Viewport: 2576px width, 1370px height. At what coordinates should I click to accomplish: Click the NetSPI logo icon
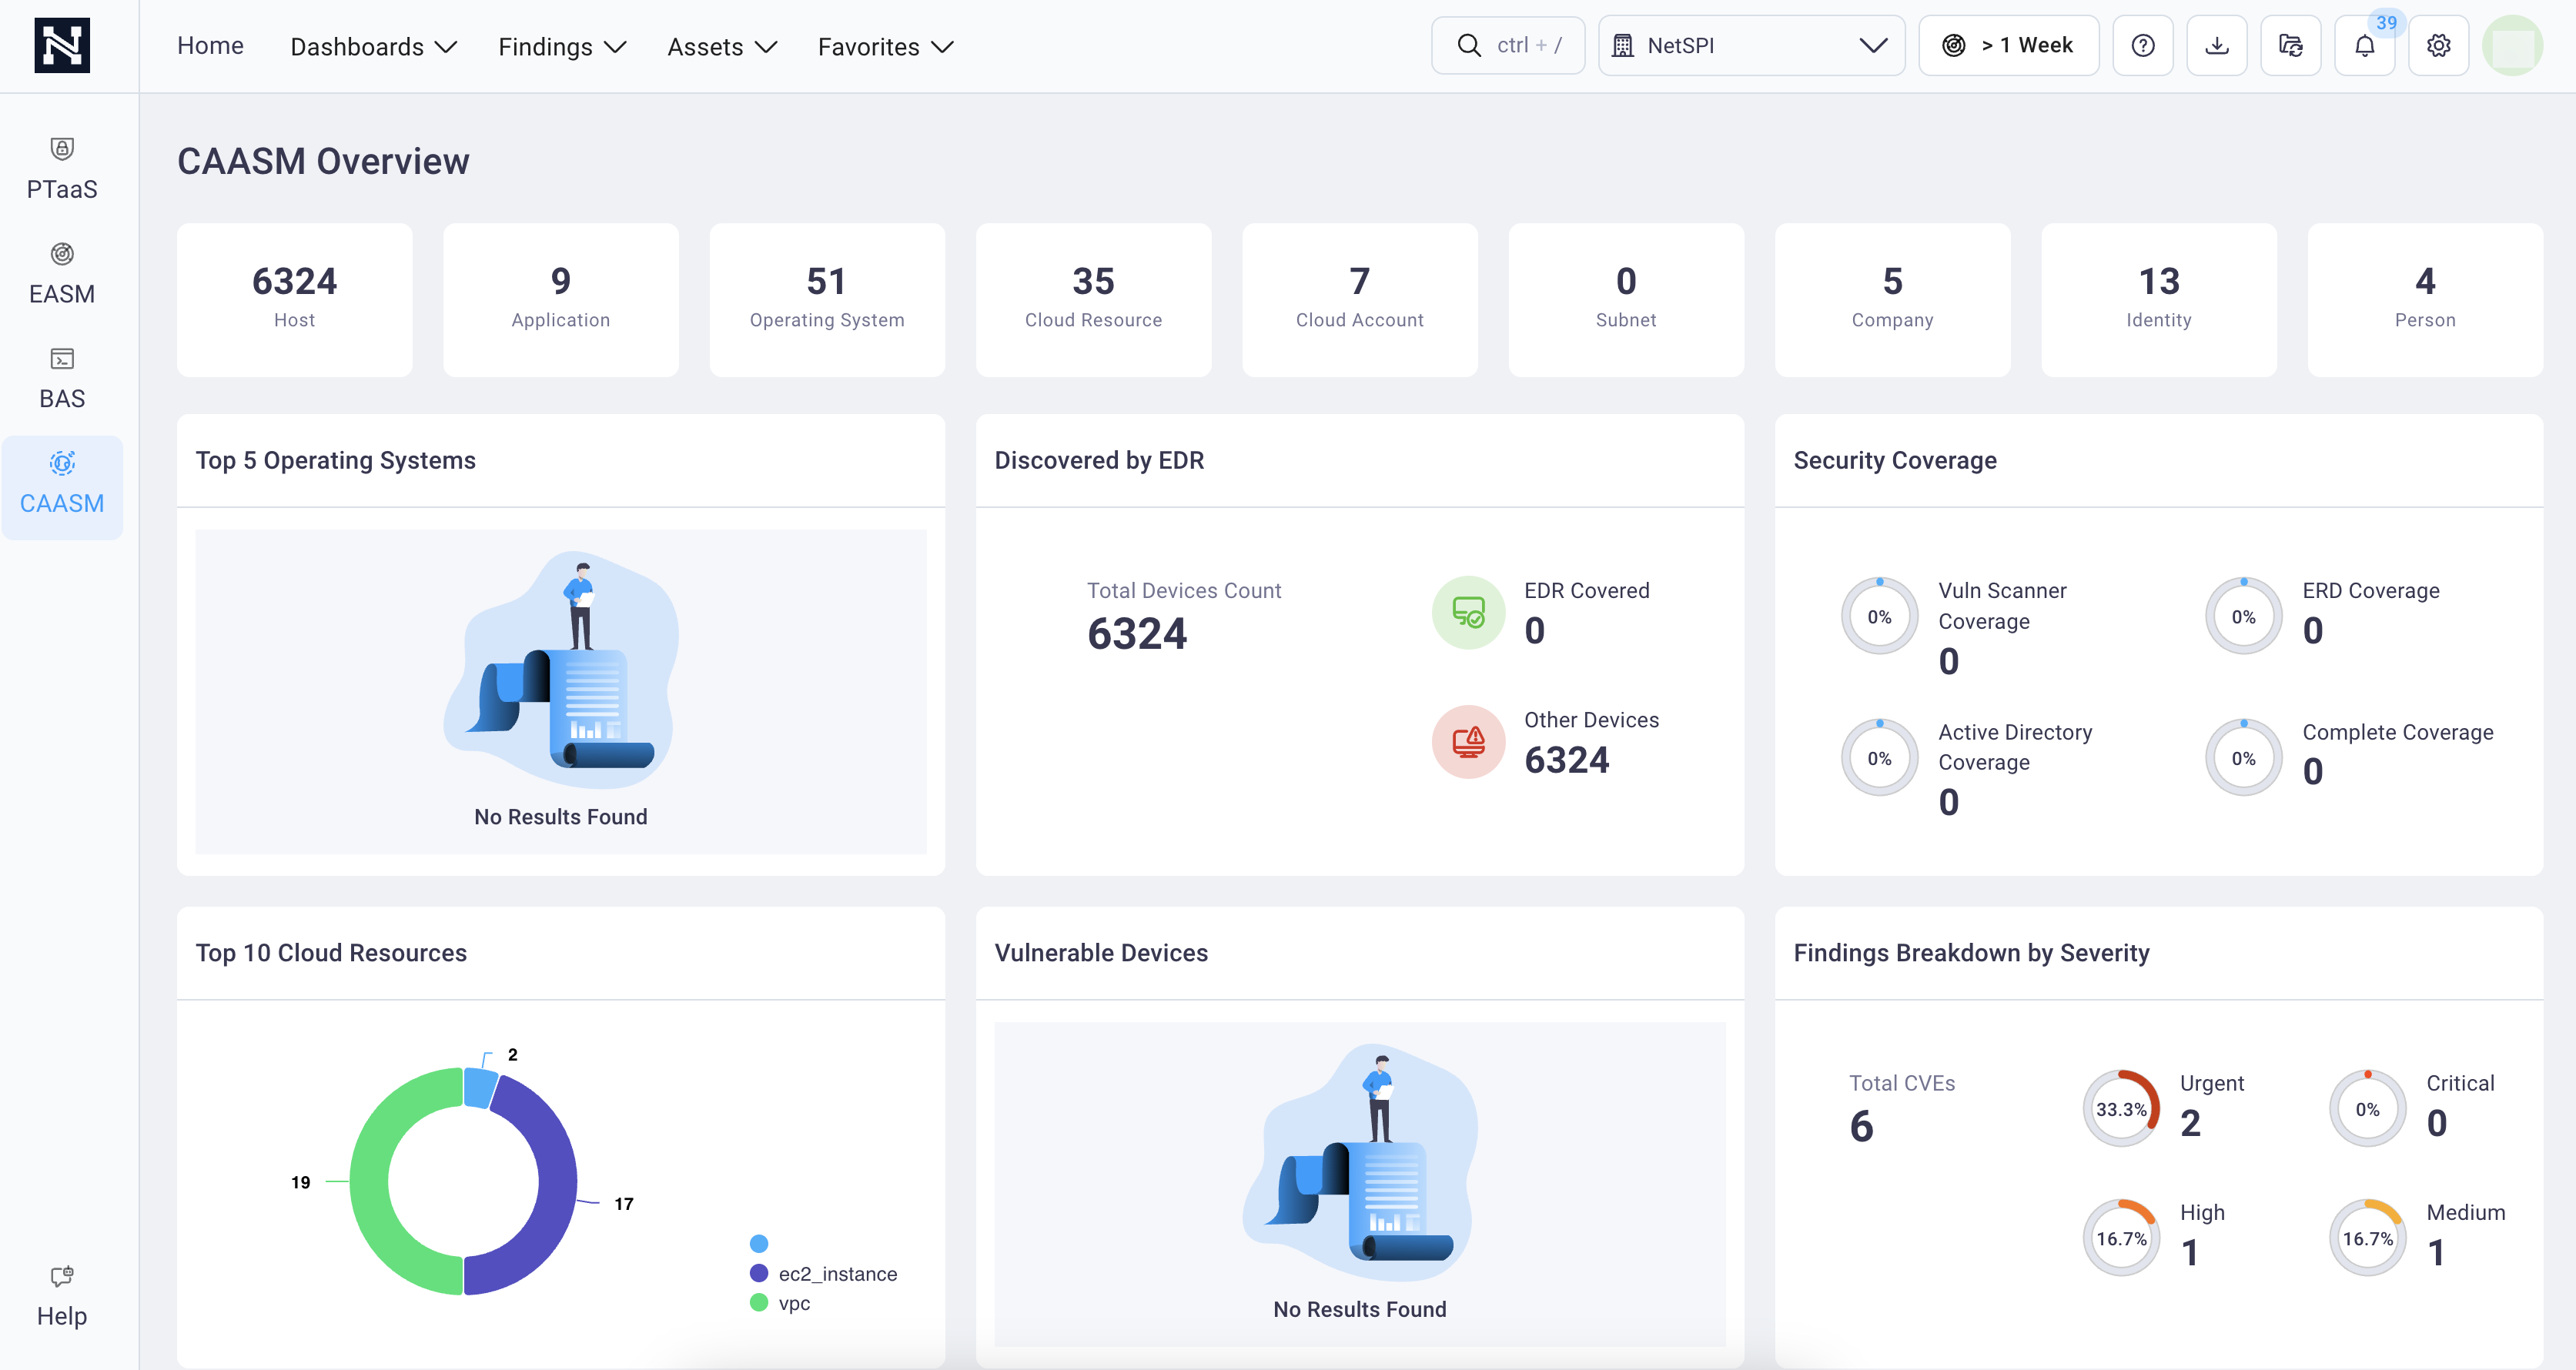pos(62,46)
